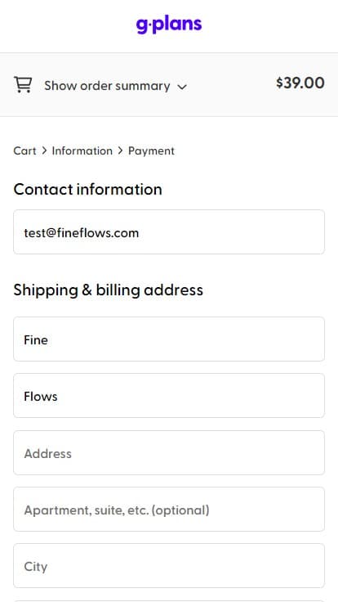The height and width of the screenshot is (602, 338).
Task: Click the $39.00 order total
Action: coord(300,83)
